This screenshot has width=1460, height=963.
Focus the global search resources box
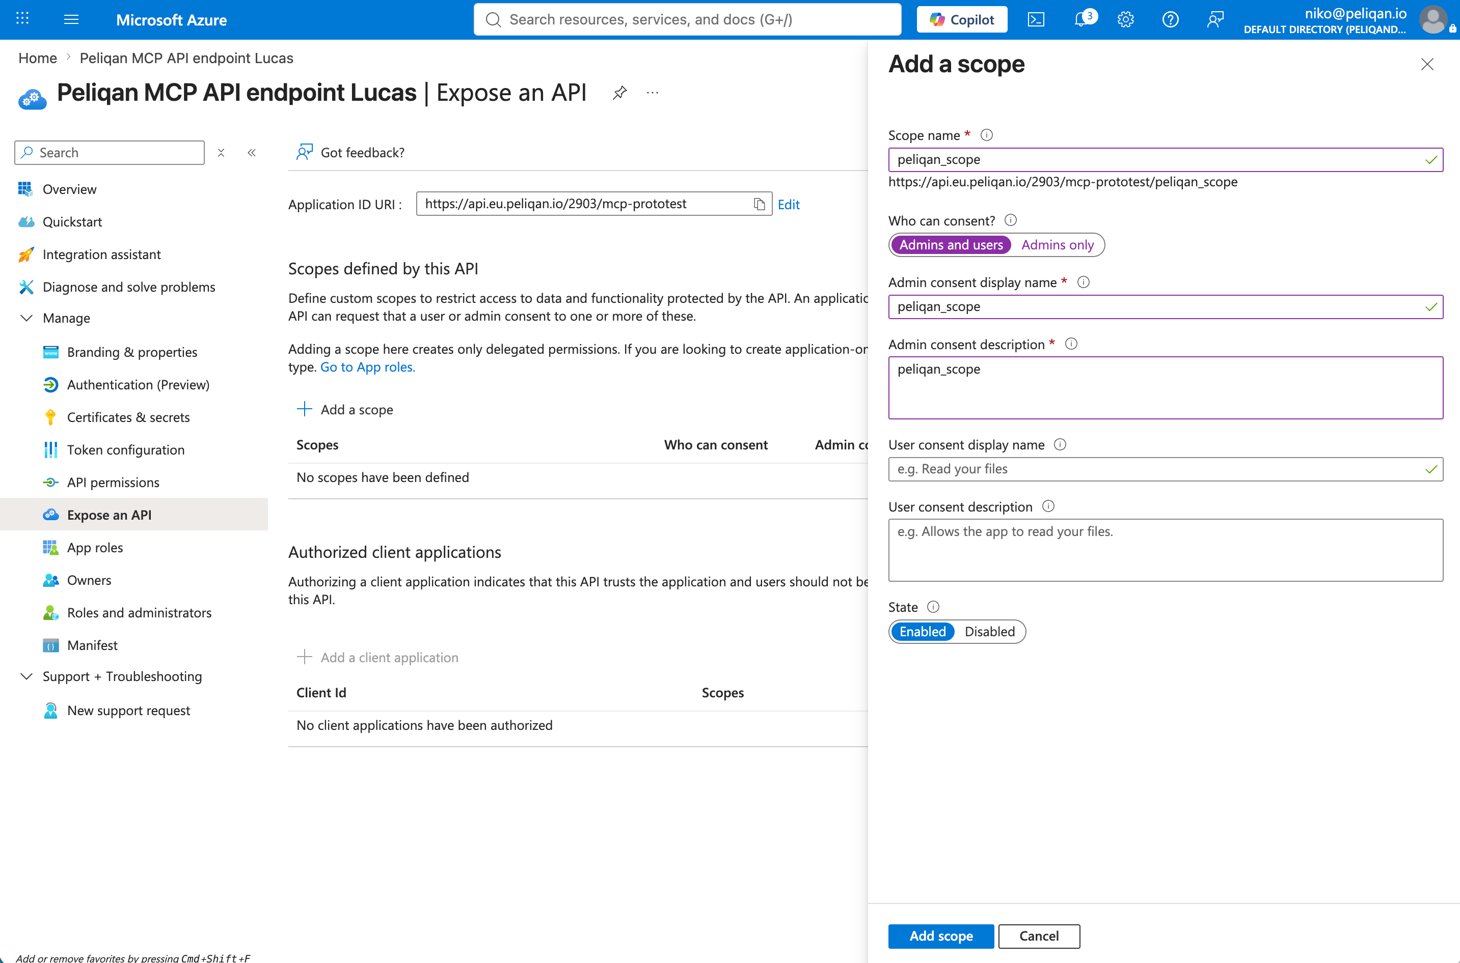(x=687, y=20)
